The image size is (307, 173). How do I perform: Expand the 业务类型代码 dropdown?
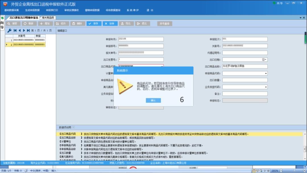point(266,87)
